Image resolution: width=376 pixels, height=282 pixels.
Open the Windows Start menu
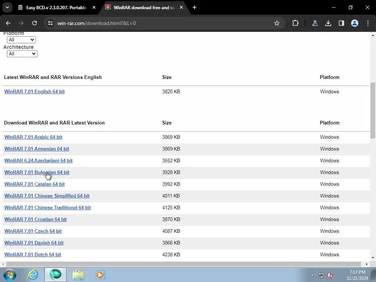pyautogui.click(x=10, y=275)
